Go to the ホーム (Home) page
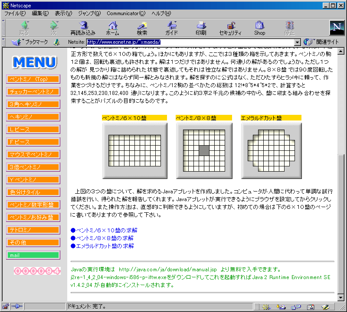Screen dimensions: 347x312 pos(113,28)
